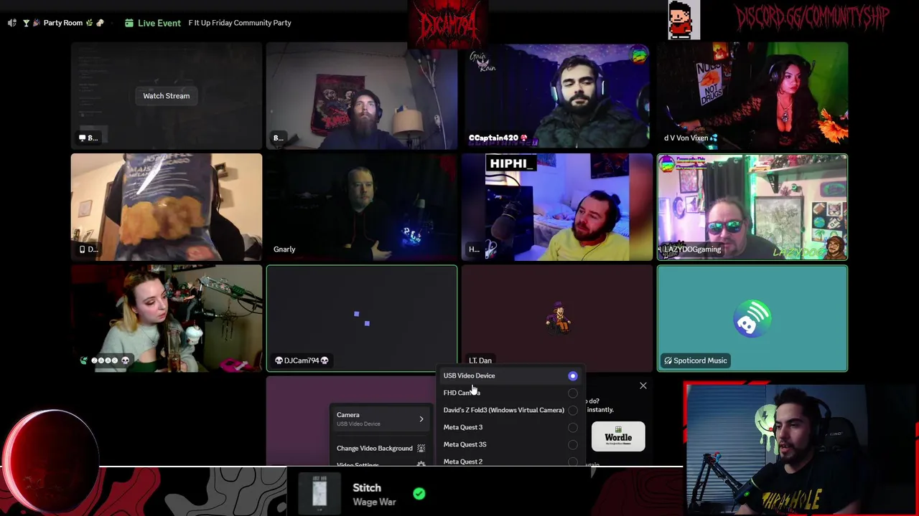Select the Spoticord Music tile
The width and height of the screenshot is (919, 516).
click(752, 318)
